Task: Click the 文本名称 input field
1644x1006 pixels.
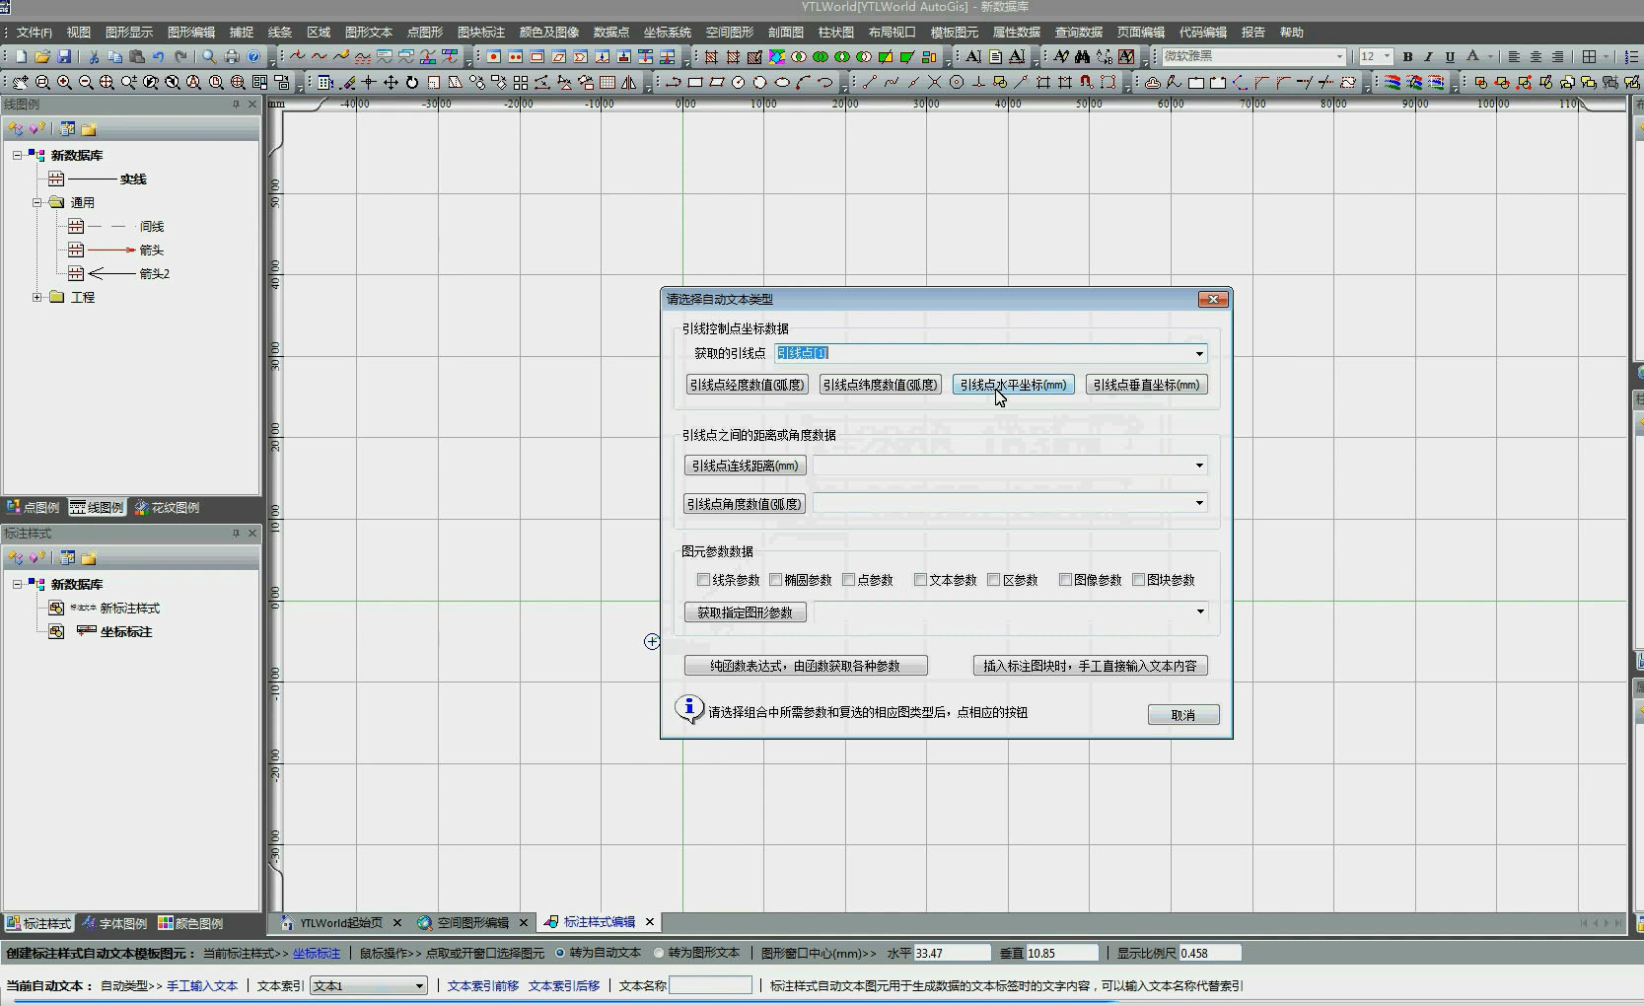Action: pyautogui.click(x=710, y=985)
